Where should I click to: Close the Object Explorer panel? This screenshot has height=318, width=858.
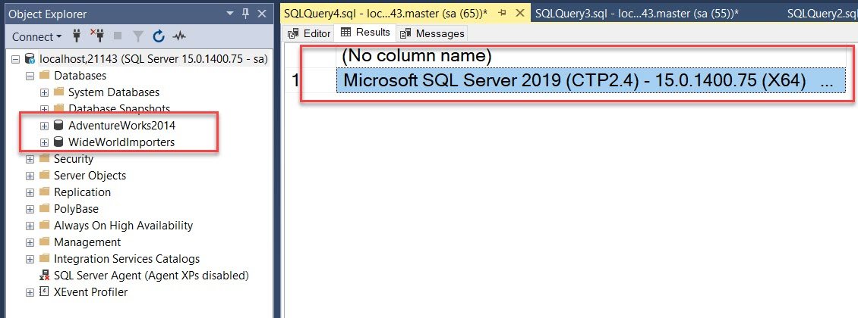click(x=261, y=14)
